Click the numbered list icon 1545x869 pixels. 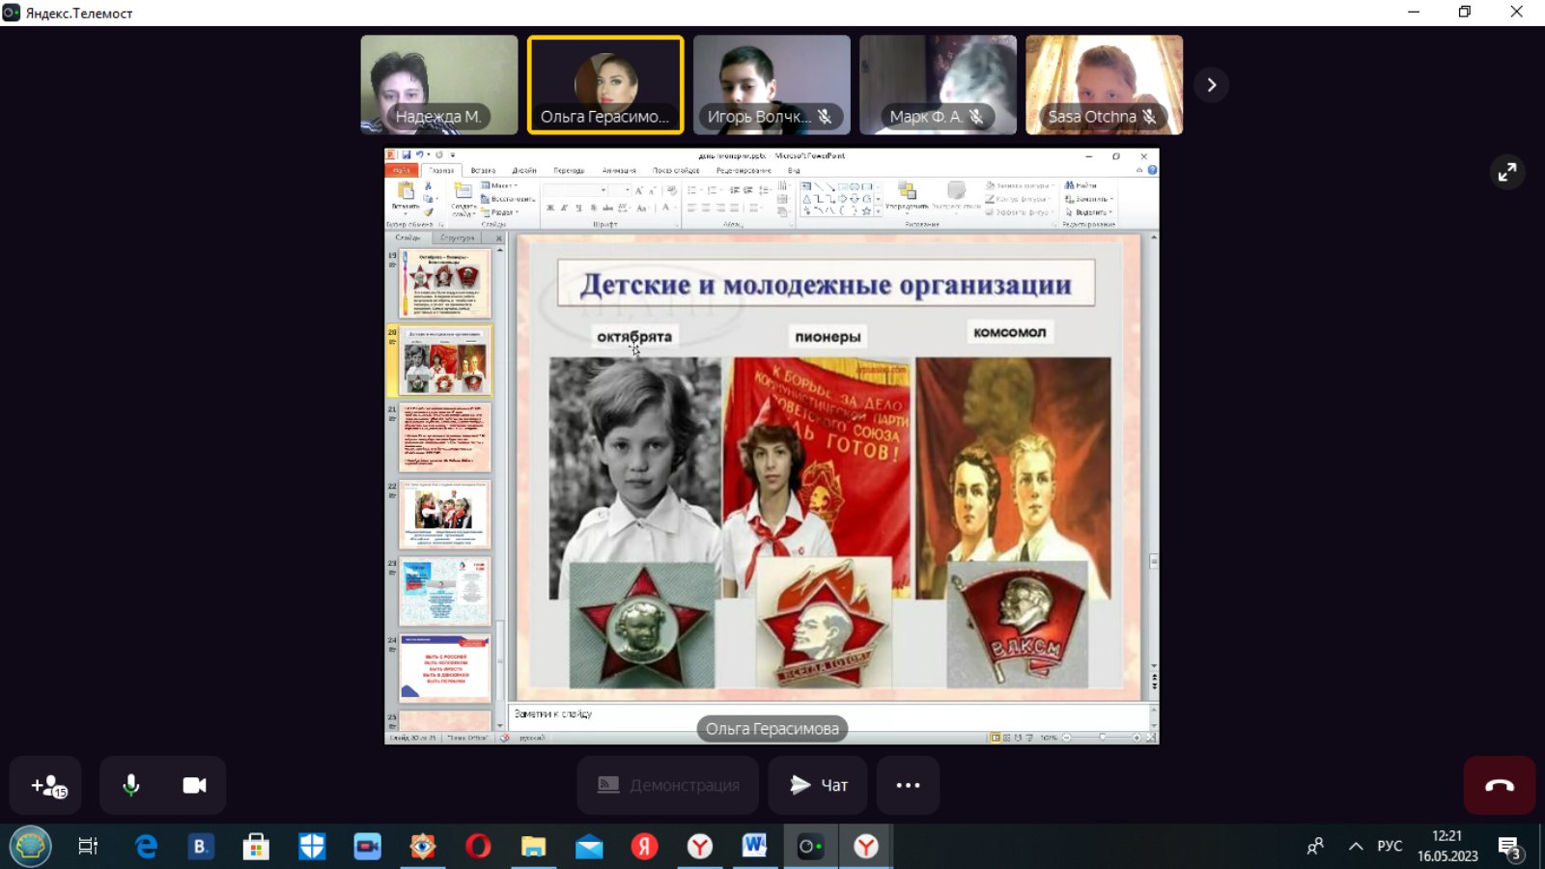(x=712, y=190)
